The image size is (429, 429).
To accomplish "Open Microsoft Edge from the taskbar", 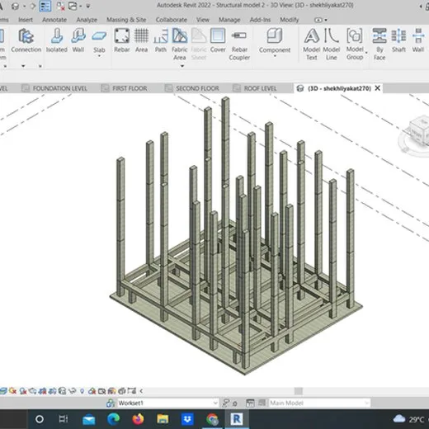I will [113, 419].
